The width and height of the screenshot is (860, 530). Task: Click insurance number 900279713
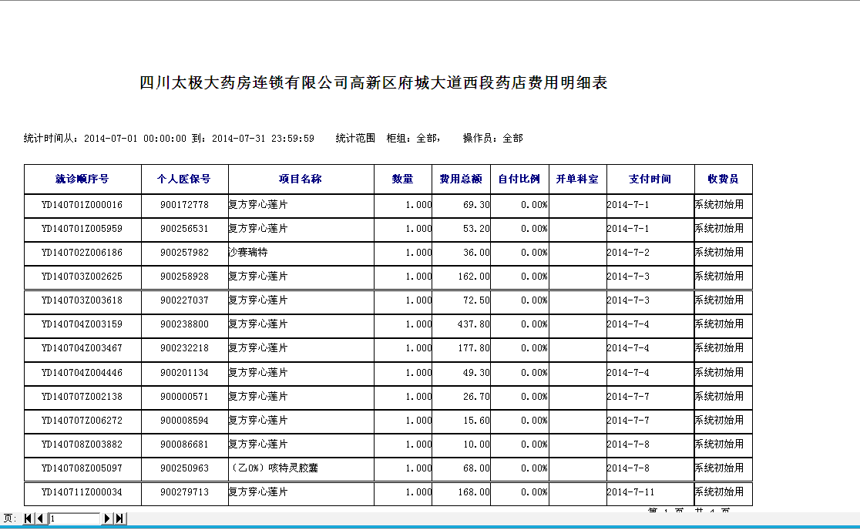coord(184,492)
